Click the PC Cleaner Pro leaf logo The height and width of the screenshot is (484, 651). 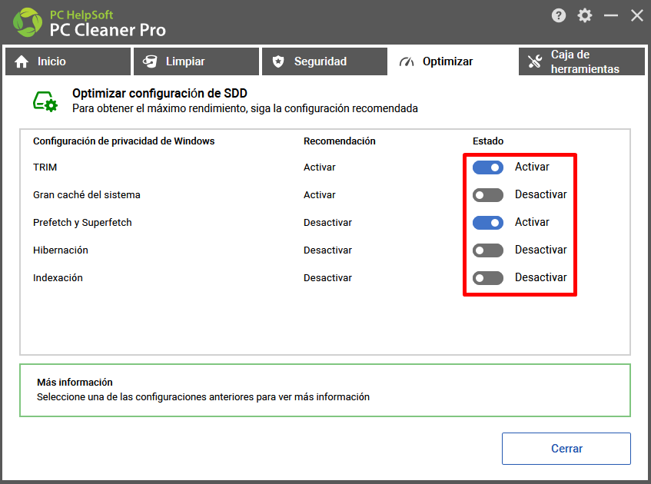[28, 22]
